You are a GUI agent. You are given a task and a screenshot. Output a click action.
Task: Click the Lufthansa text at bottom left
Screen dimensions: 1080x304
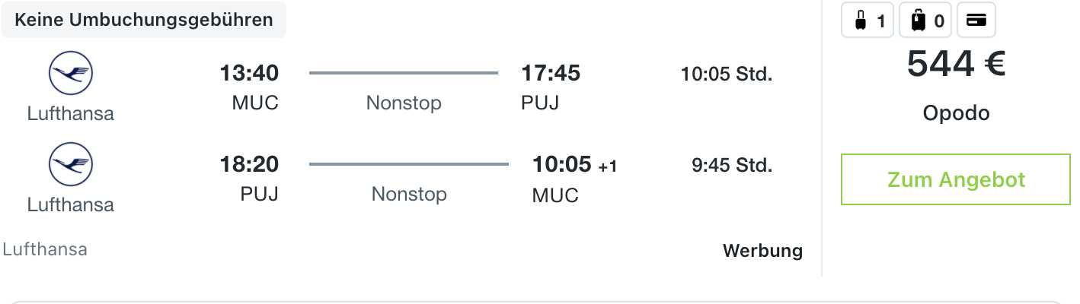(x=45, y=249)
